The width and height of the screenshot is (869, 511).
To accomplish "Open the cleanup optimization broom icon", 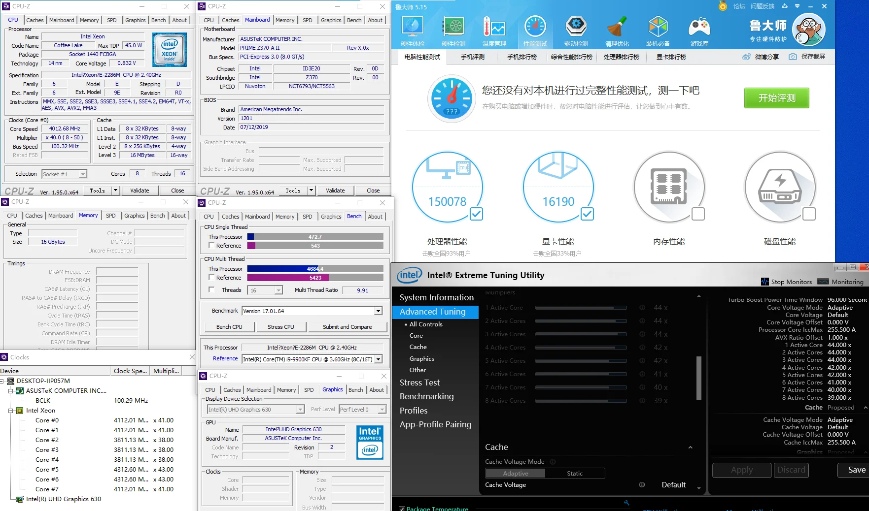I will [617, 31].
